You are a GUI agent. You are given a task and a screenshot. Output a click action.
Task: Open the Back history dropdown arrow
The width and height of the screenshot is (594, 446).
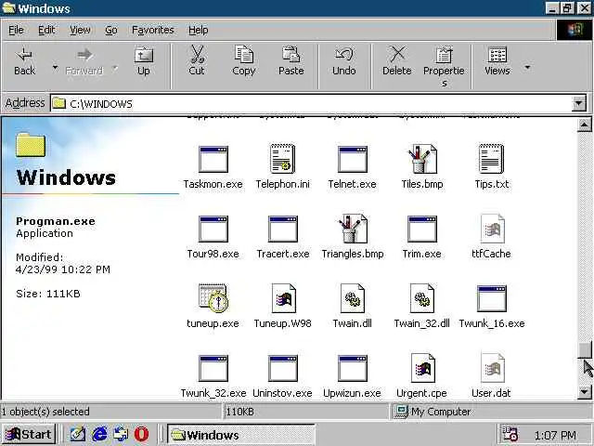(55, 68)
